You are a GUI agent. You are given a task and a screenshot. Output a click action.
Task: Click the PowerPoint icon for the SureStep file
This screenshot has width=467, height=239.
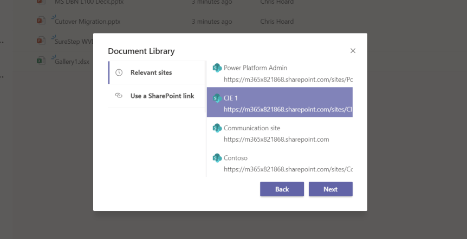tap(41, 41)
